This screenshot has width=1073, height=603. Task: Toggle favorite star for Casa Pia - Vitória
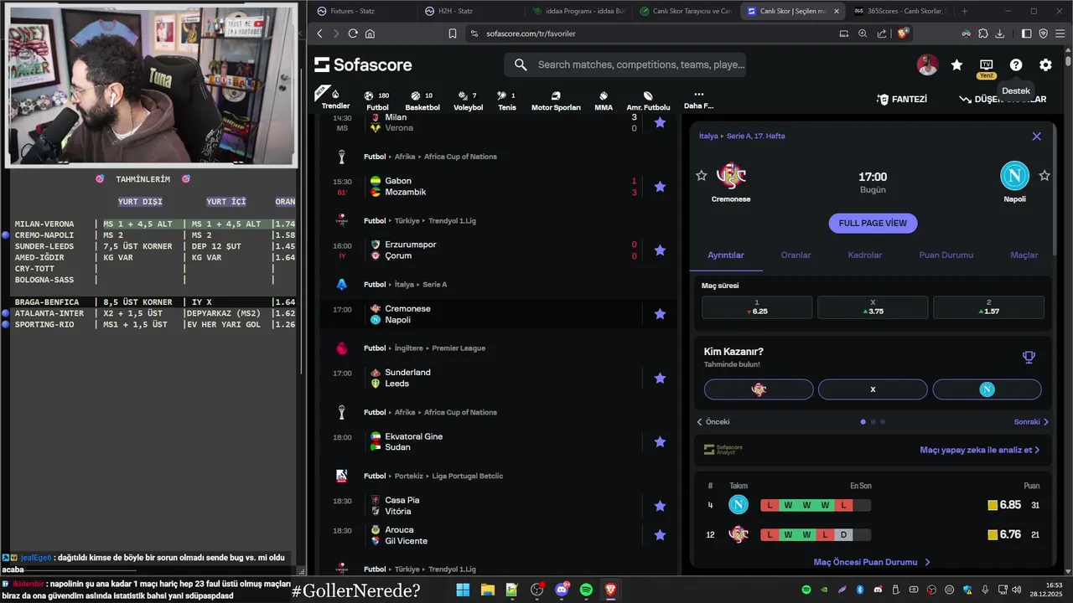coord(660,506)
